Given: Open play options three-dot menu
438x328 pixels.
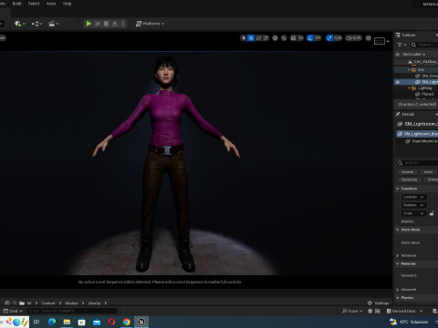Looking at the screenshot, I should point(123,24).
